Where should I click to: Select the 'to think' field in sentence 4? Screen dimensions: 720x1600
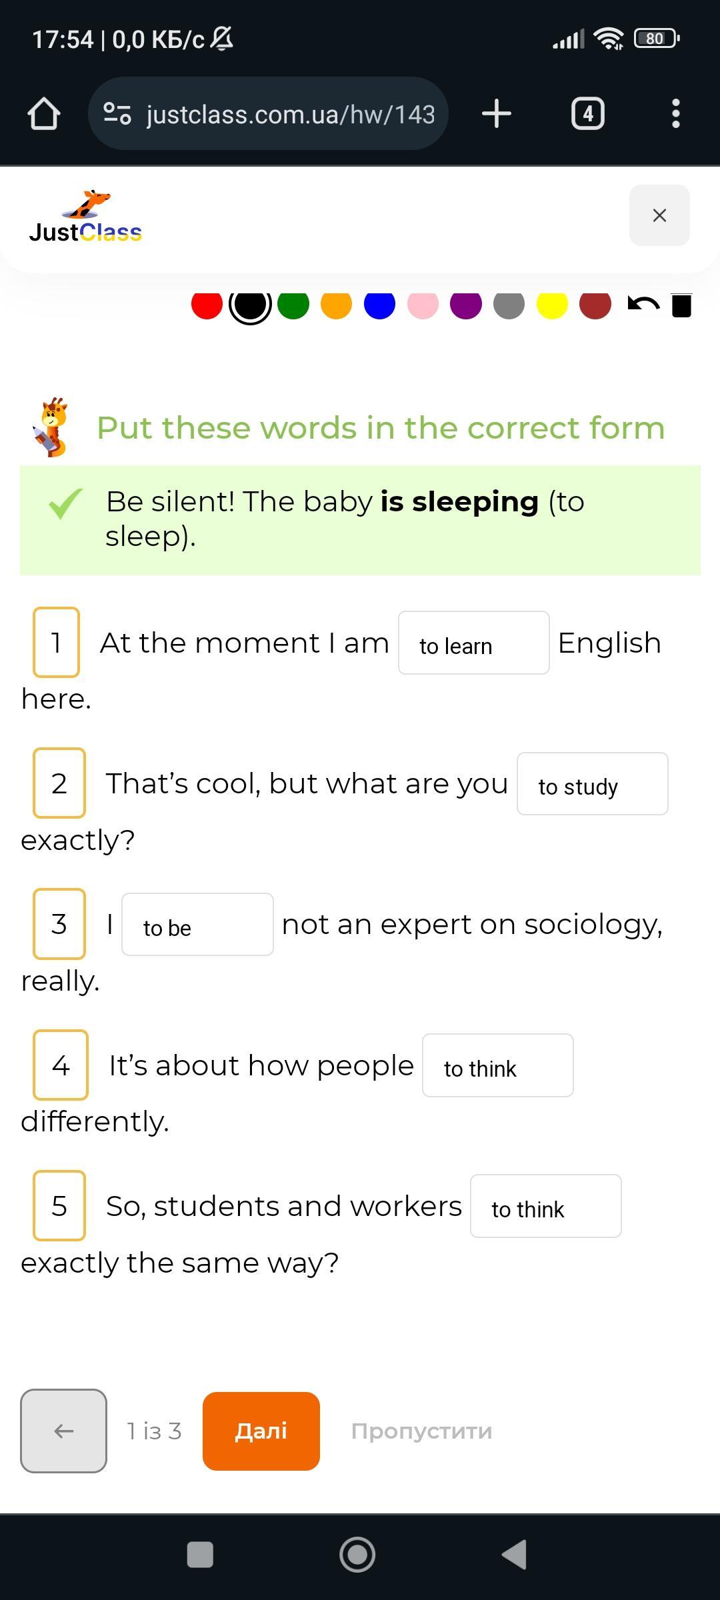click(497, 1065)
